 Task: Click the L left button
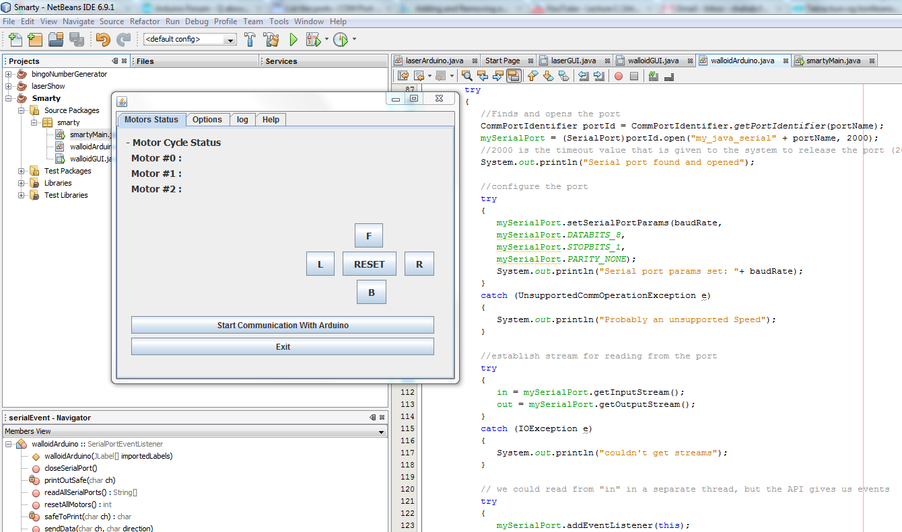tap(320, 264)
